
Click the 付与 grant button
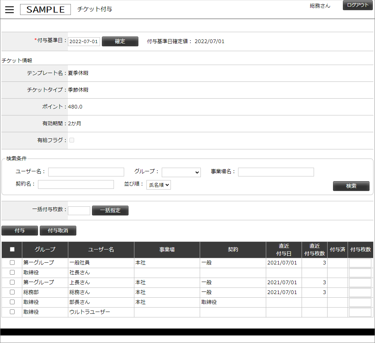(20, 231)
